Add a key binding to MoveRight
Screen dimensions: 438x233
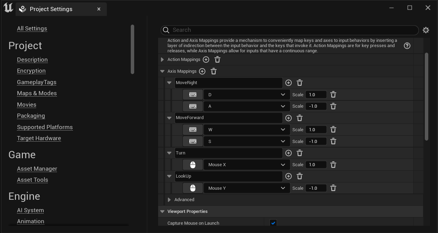(289, 83)
